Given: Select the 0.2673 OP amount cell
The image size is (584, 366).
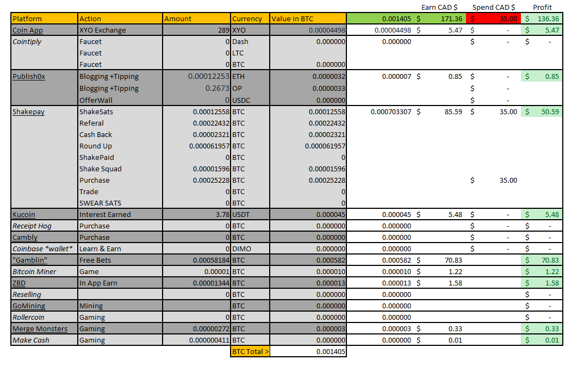Looking at the screenshot, I should coord(197,88).
